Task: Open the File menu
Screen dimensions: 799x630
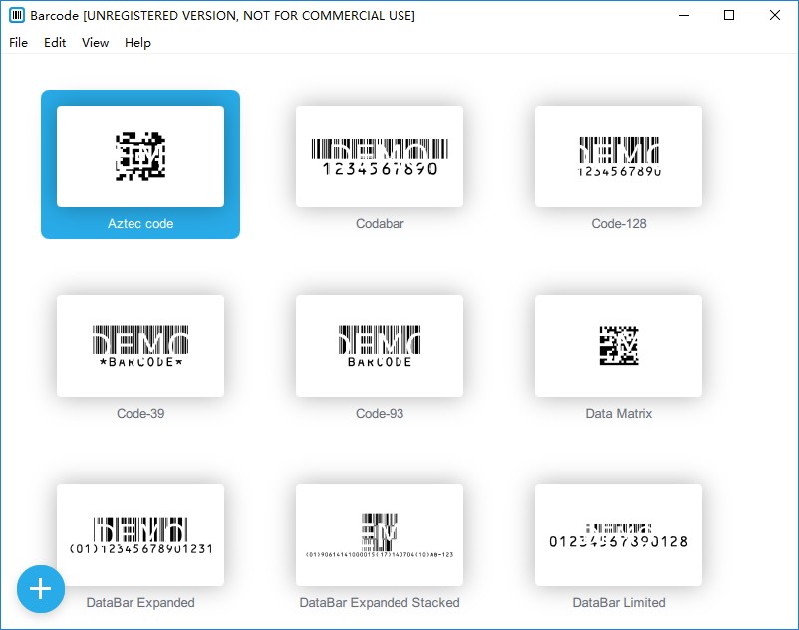Action: click(x=18, y=42)
